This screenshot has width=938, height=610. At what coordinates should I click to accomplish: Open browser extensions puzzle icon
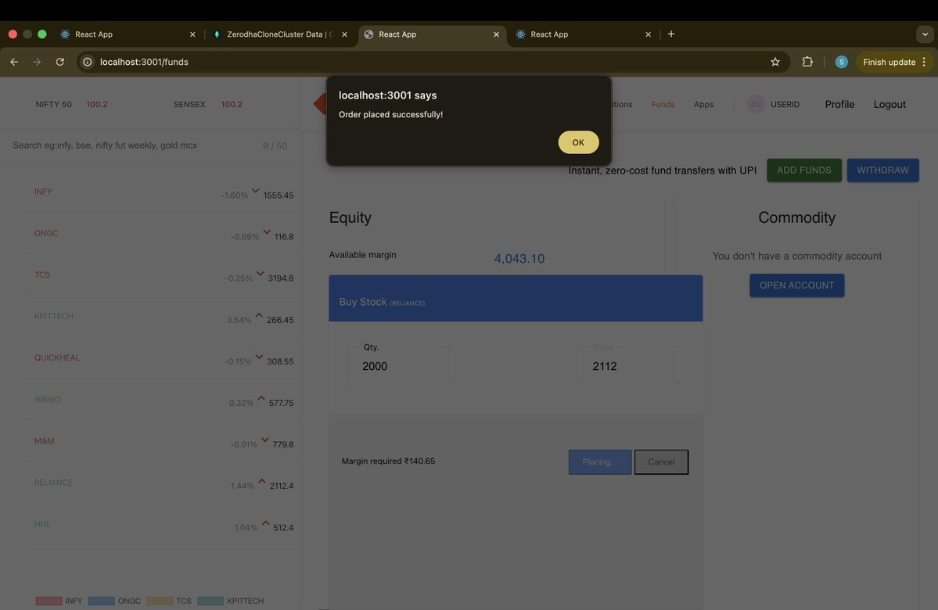pyautogui.click(x=807, y=62)
